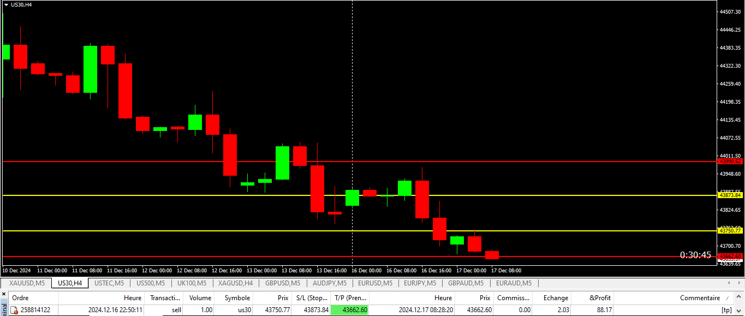Select the XAGUSD,H4 chart tab
The width and height of the screenshot is (745, 316).
pos(235,283)
